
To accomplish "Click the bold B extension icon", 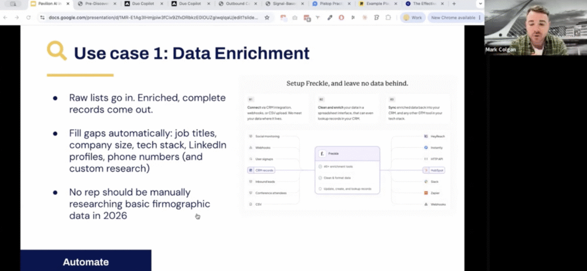I will click(x=377, y=18).
